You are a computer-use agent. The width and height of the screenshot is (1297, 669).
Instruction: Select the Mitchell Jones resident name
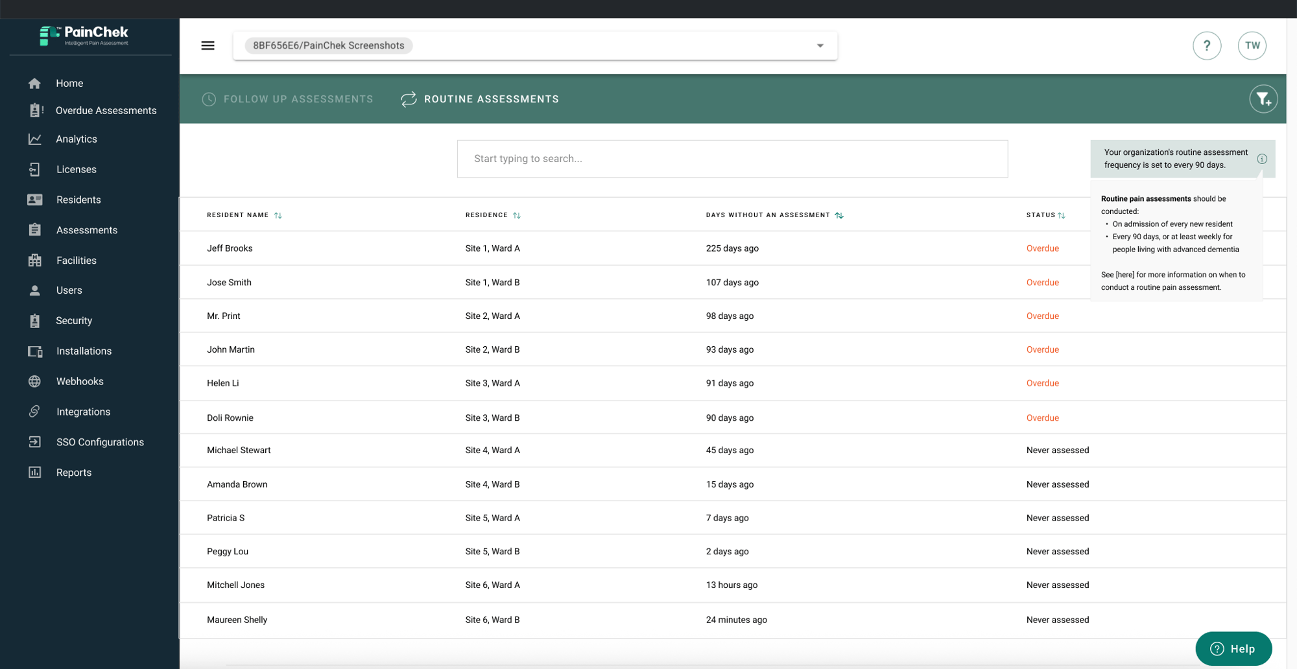click(x=235, y=585)
